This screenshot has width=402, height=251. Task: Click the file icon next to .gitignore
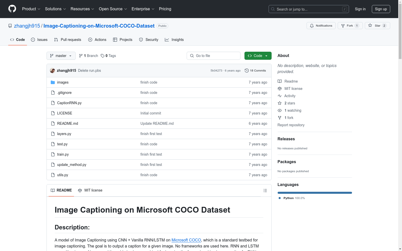pos(53,93)
